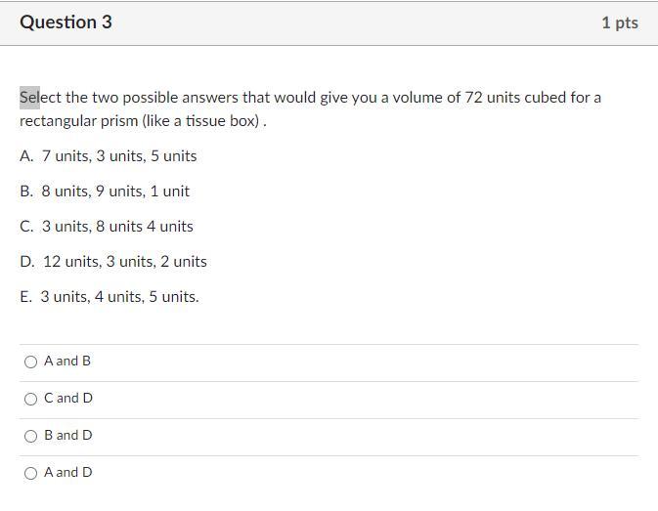
Task: Click option D text '12 units, 3 units, 2 units'
Action: coord(125,262)
